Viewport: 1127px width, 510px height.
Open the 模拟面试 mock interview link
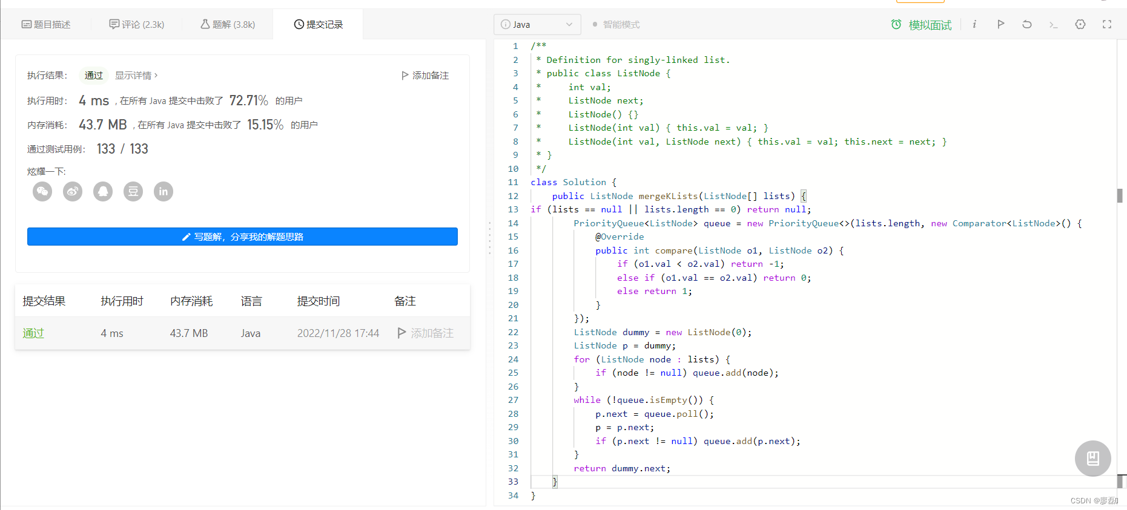[930, 25]
